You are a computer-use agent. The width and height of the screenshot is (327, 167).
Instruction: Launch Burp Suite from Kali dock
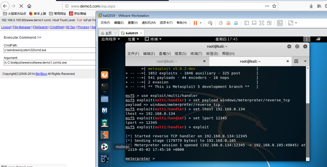[104, 135]
